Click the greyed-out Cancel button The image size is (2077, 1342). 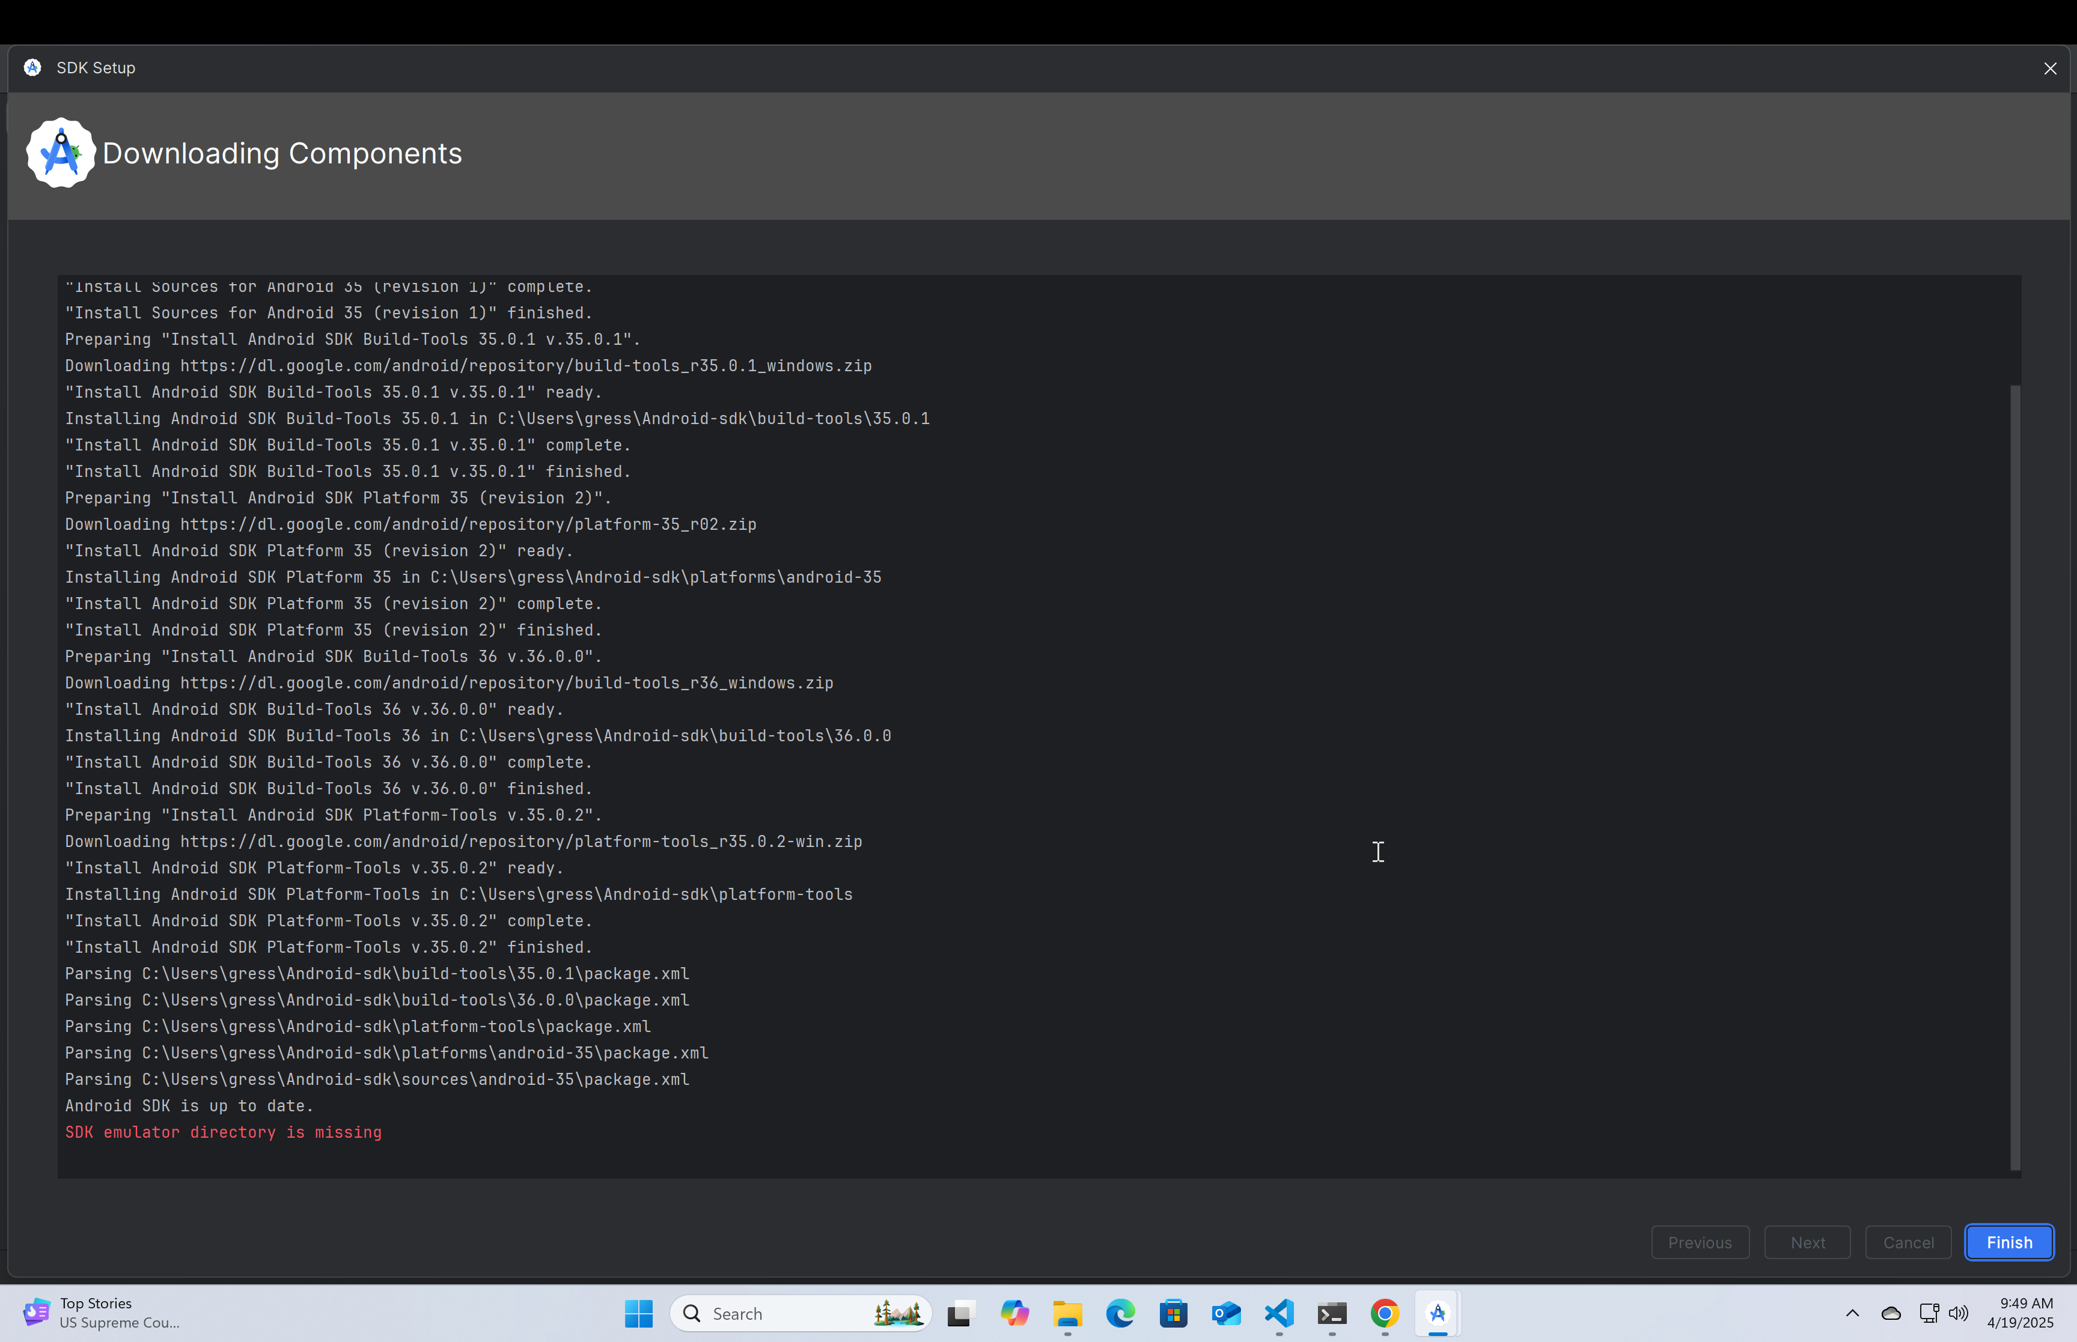click(x=1908, y=1242)
